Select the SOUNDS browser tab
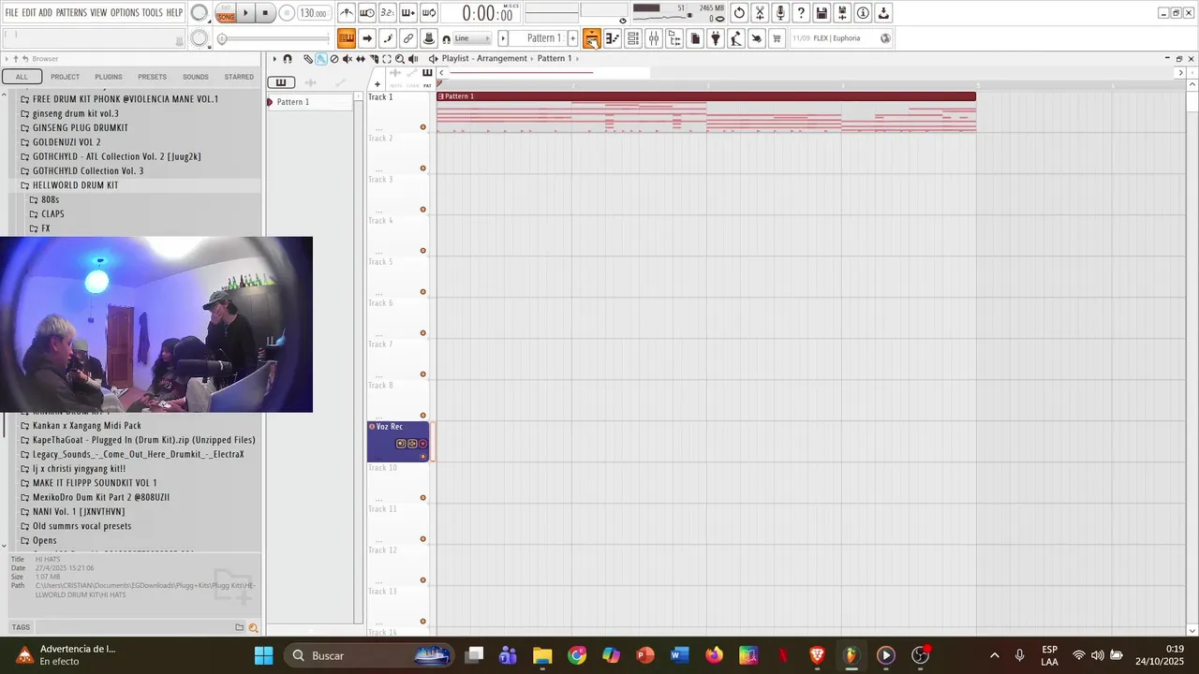The width and height of the screenshot is (1199, 674). click(196, 77)
